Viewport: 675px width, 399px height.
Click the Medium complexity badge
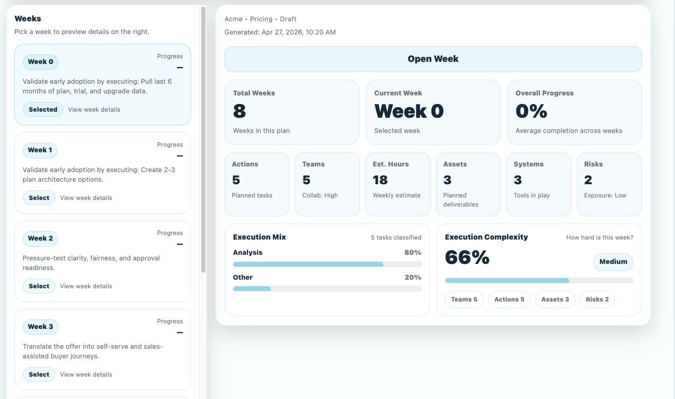coord(613,262)
